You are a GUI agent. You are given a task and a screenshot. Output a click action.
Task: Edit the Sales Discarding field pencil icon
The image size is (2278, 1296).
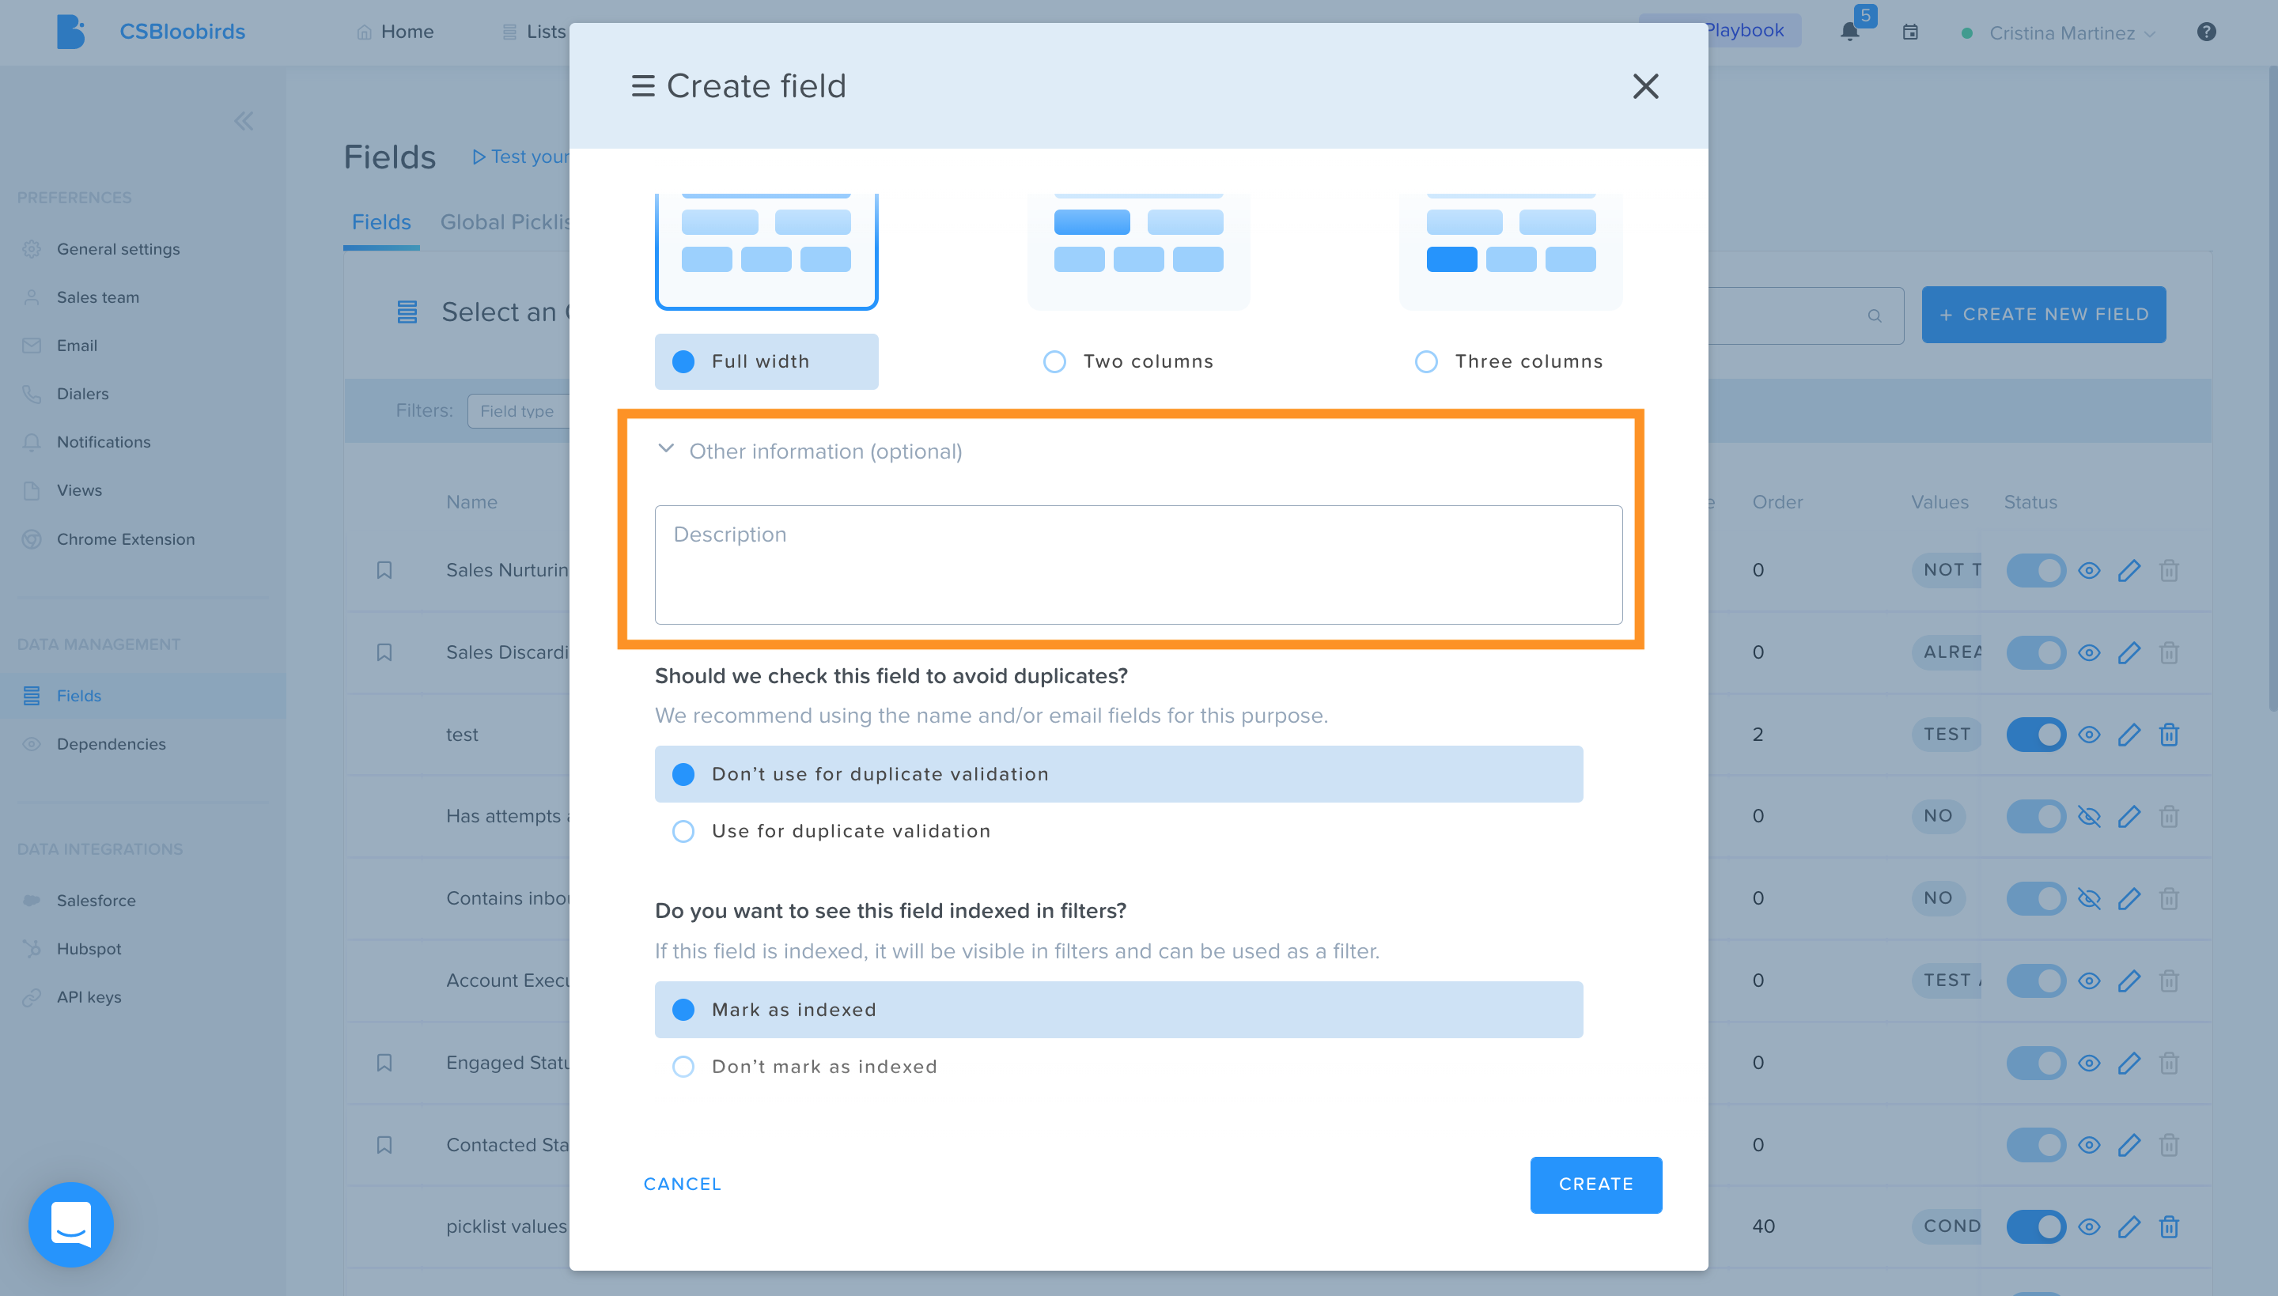2129,652
